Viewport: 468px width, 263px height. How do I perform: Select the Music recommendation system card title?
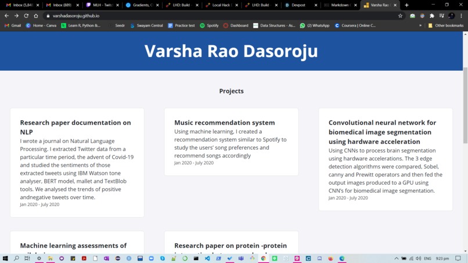coord(225,123)
